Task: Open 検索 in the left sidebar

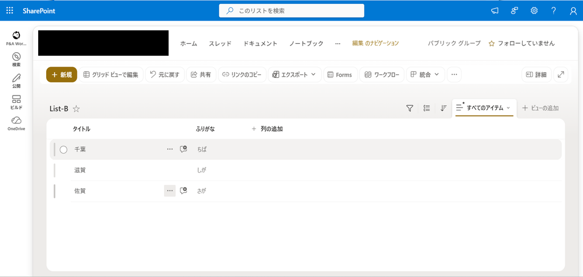Action: [x=16, y=59]
